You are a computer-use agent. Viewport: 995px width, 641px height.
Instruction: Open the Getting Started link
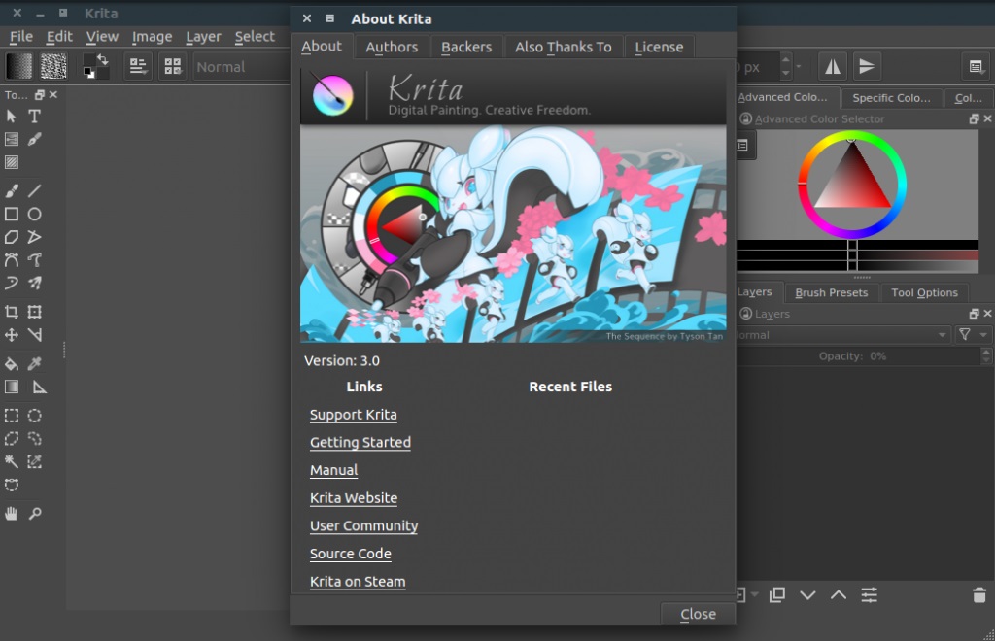click(x=360, y=443)
